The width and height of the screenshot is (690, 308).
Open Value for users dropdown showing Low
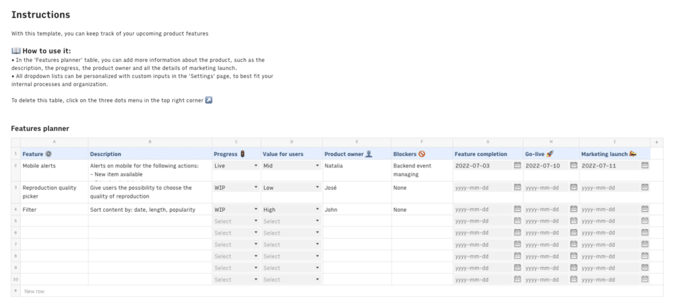point(291,188)
